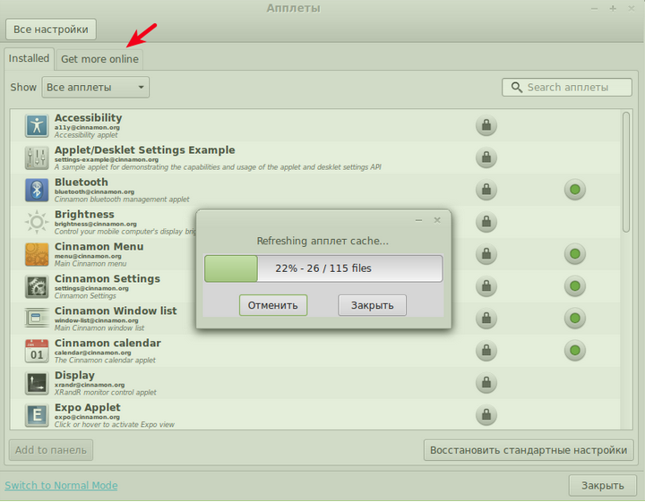Open the Get more online tab
The width and height of the screenshot is (645, 502).
coord(99,59)
